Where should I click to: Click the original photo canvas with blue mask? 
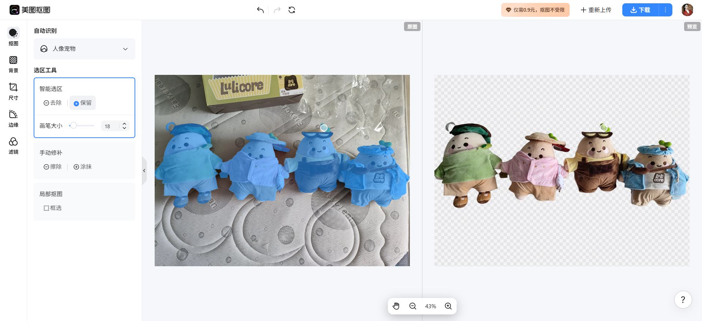tap(282, 171)
